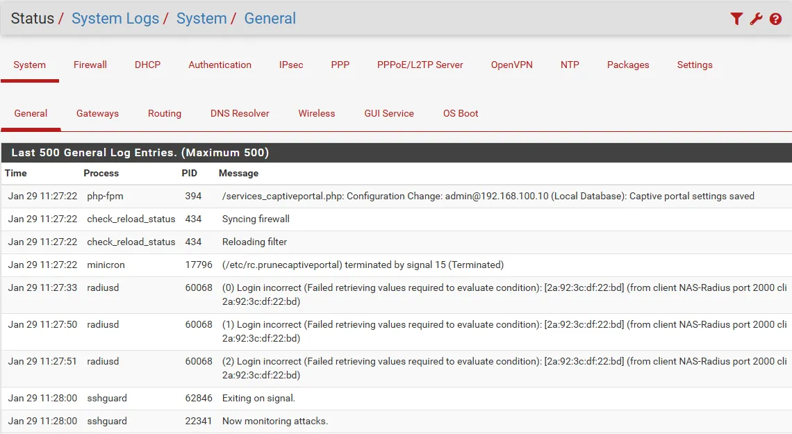This screenshot has height=434, width=792.
Task: Click the Process column header
Action: tap(101, 173)
